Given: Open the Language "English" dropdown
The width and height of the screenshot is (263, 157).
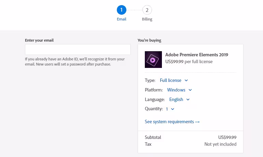Looking at the screenshot, I should 179,99.
